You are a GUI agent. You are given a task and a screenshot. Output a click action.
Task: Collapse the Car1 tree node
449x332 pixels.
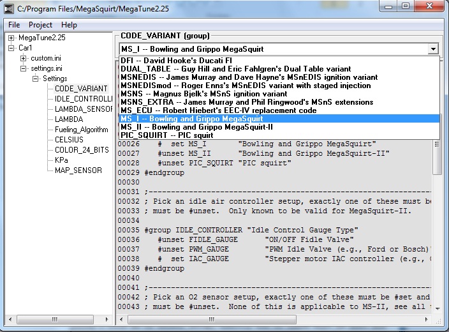[x=11, y=48]
